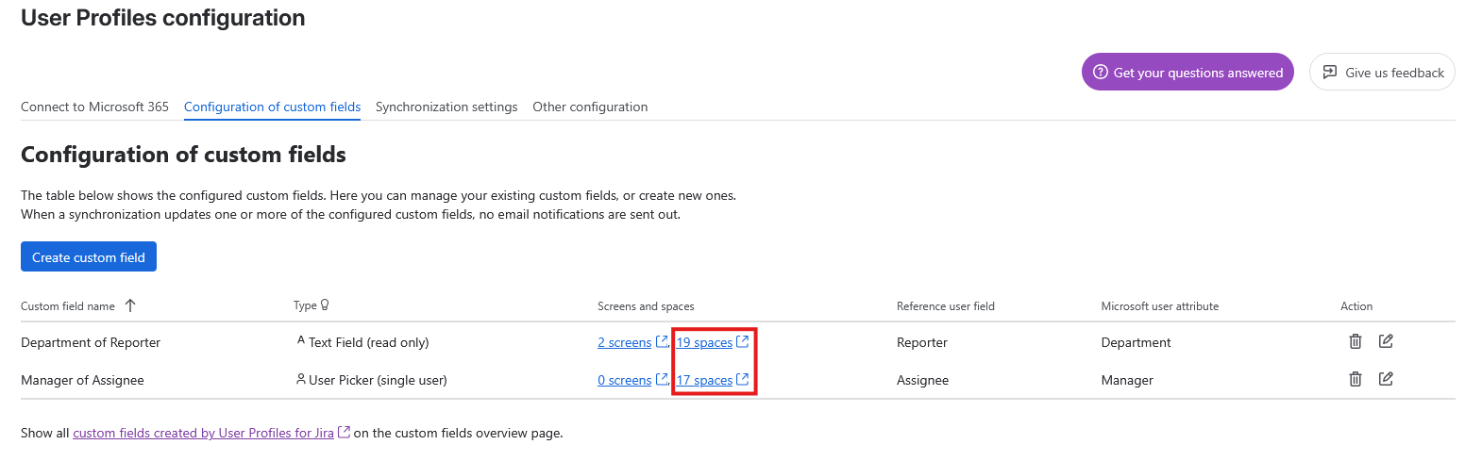The height and width of the screenshot is (461, 1465).
Task: Click the question mark icon in purple button
Action: (x=1100, y=73)
